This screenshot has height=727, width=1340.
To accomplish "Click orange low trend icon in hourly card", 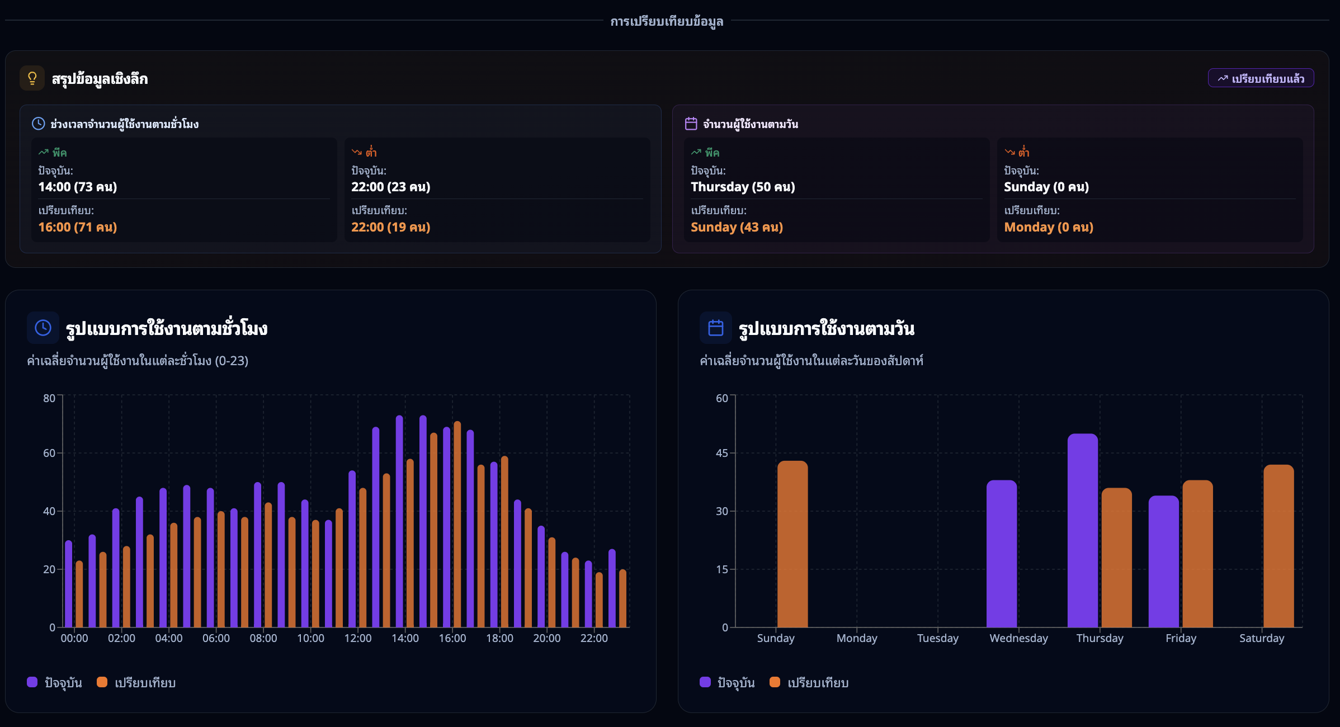I will [357, 152].
